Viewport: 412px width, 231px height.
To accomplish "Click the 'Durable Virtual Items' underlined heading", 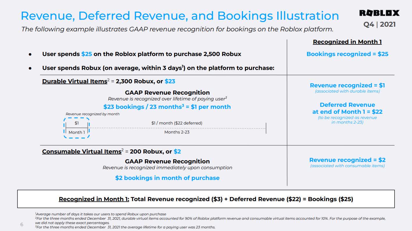I will 75,81.
